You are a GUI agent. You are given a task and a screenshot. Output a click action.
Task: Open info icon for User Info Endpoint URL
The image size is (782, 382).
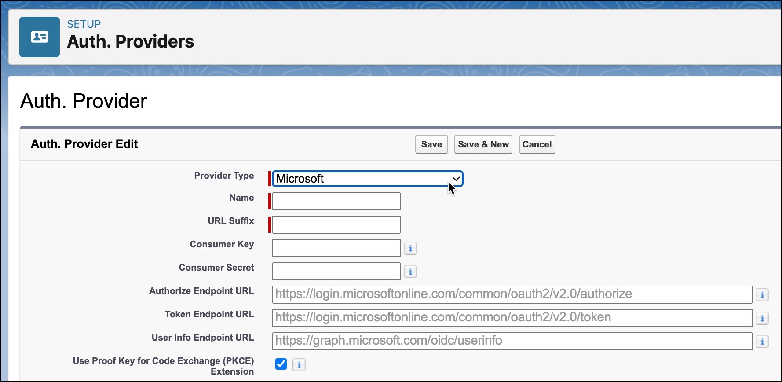[762, 342]
